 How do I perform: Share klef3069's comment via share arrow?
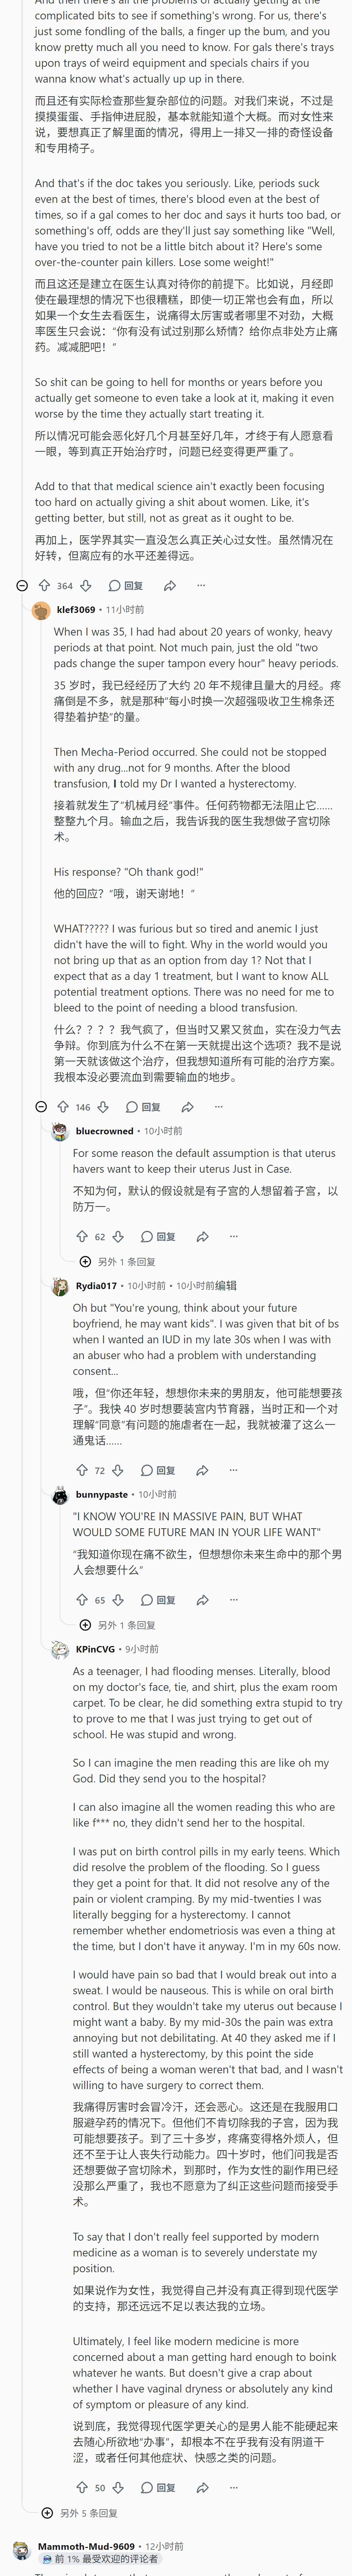[187, 1107]
